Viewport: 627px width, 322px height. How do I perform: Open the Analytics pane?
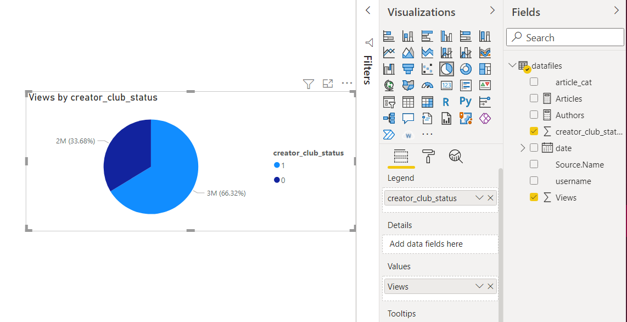(x=456, y=157)
